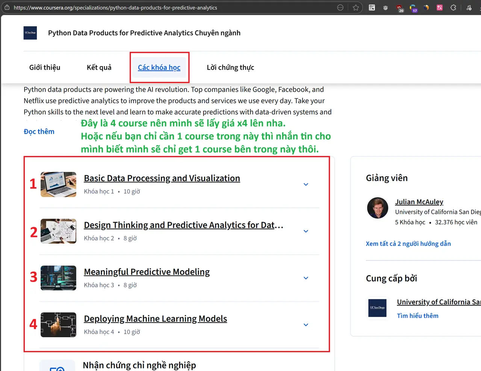The height and width of the screenshot is (371, 481).
Task: Open the translate extension icon
Action: pyautogui.click(x=439, y=8)
